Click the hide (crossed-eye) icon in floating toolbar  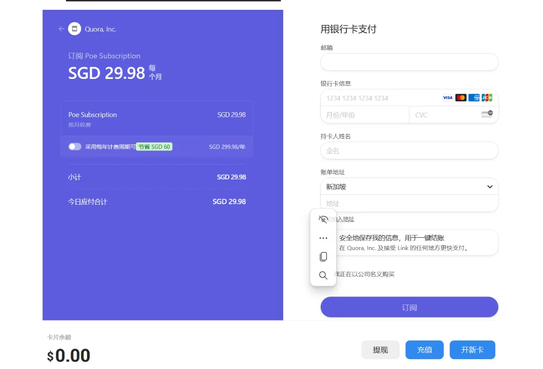[x=323, y=219]
